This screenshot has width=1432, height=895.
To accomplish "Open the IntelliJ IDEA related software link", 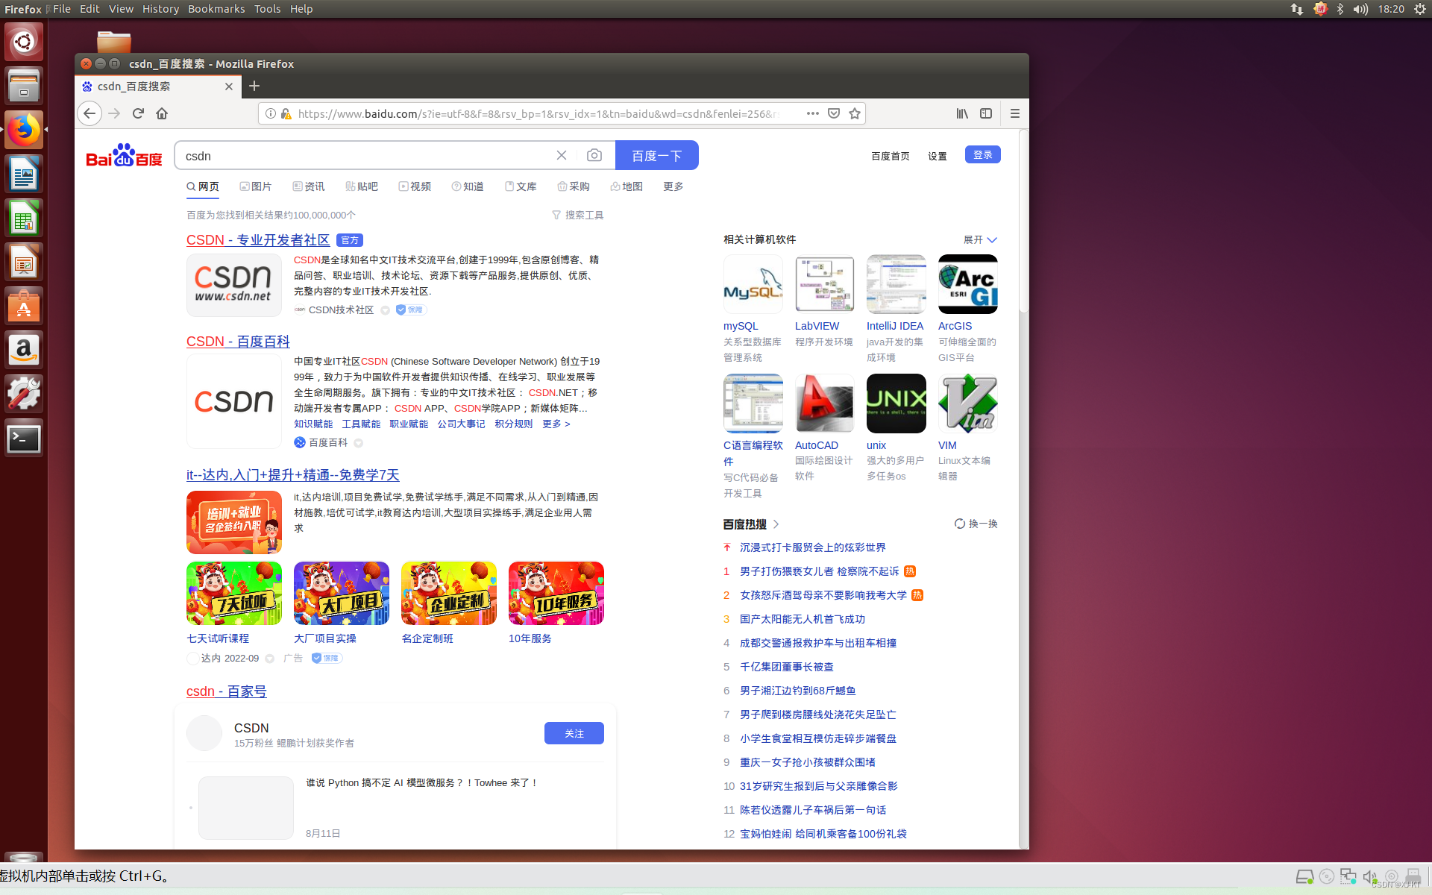I will [x=895, y=326].
